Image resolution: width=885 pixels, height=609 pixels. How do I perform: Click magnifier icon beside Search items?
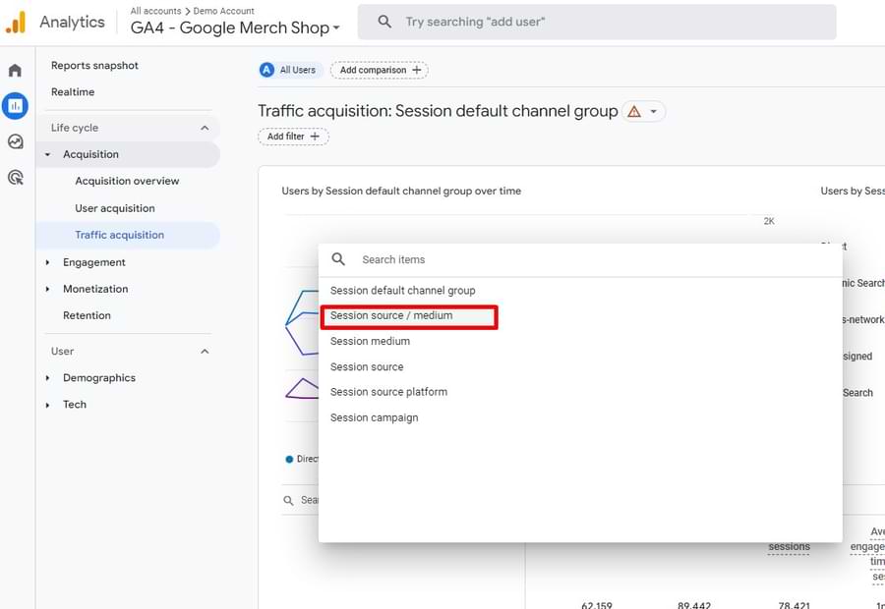pyautogui.click(x=338, y=259)
